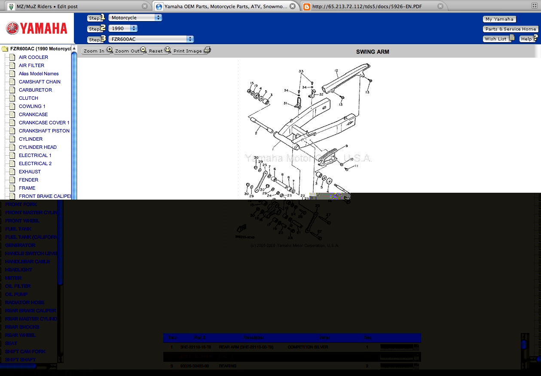The height and width of the screenshot is (376, 541).
Task: Click the document icon beside FRAME
Action: [x=12, y=188]
